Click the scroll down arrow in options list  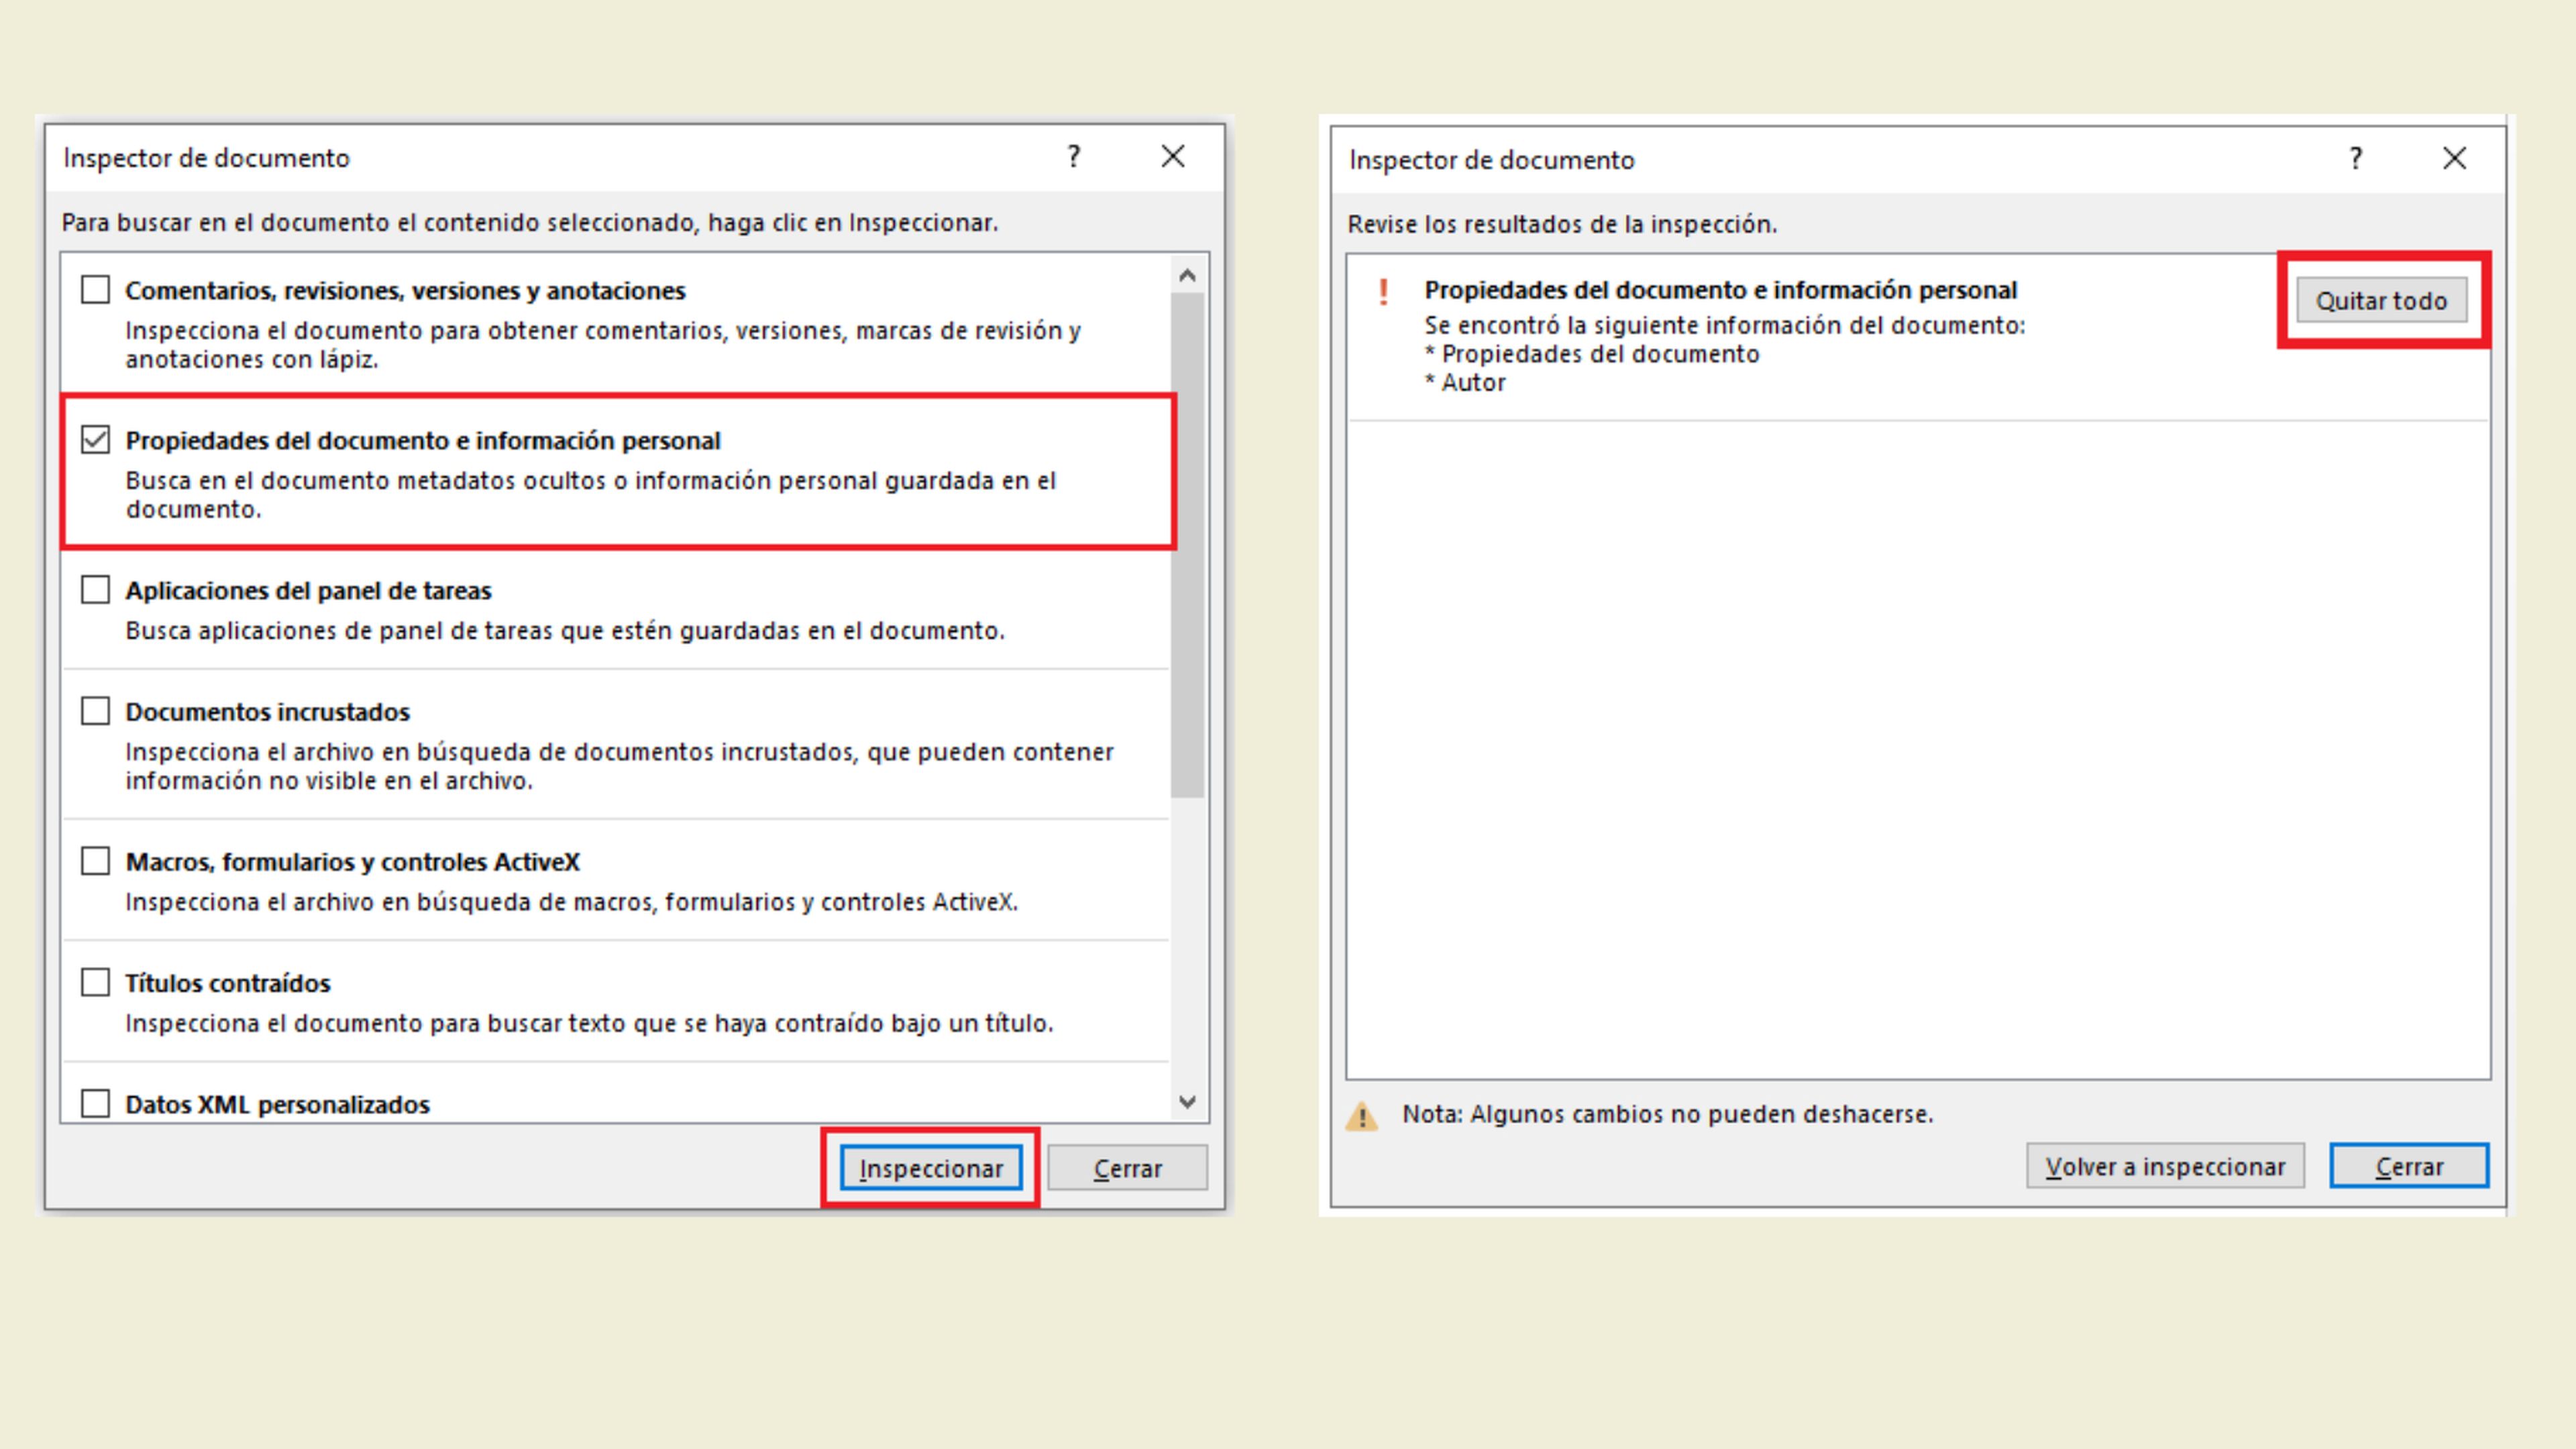tap(1187, 1102)
